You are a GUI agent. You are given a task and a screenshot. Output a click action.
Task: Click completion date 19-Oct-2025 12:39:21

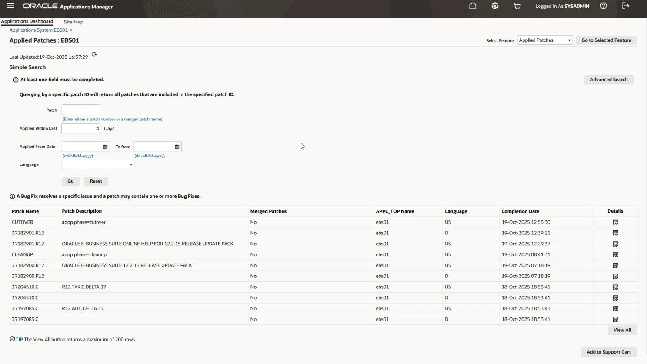click(526, 233)
